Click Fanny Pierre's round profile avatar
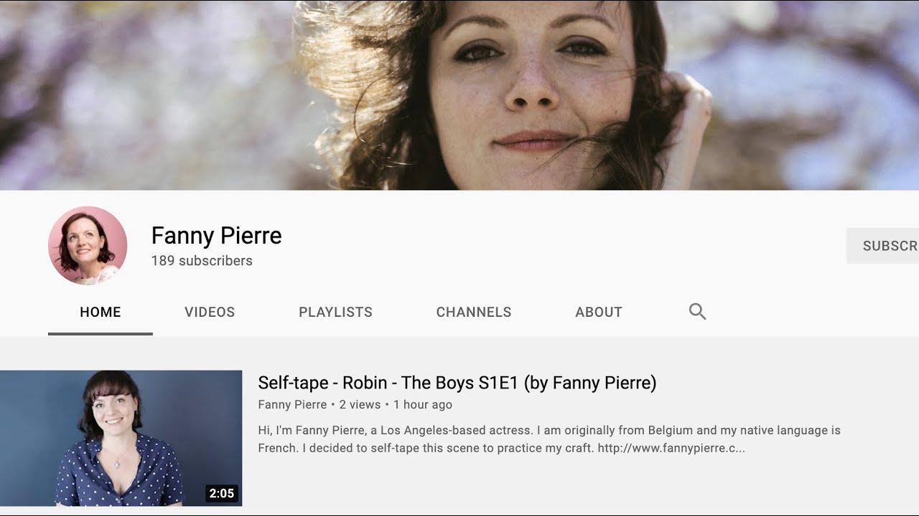The height and width of the screenshot is (516, 919). pos(88,245)
